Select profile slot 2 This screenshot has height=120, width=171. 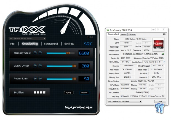point(38,93)
